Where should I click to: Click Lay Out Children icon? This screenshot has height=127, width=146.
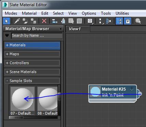[x=108, y=21]
